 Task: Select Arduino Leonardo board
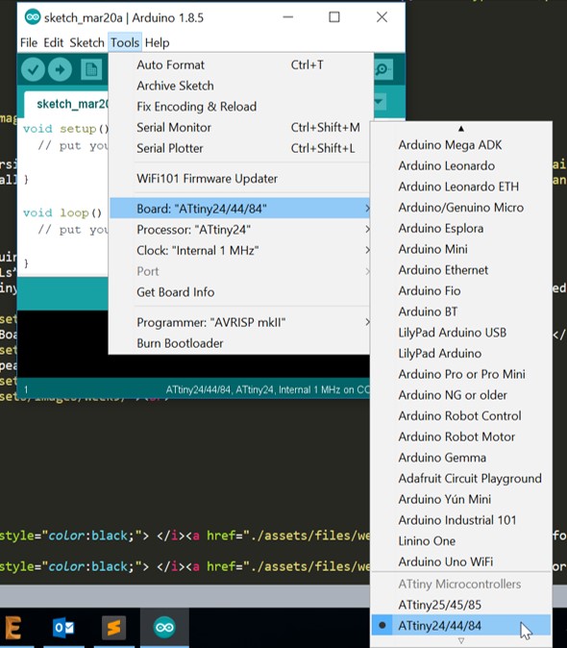pyautogui.click(x=461, y=165)
